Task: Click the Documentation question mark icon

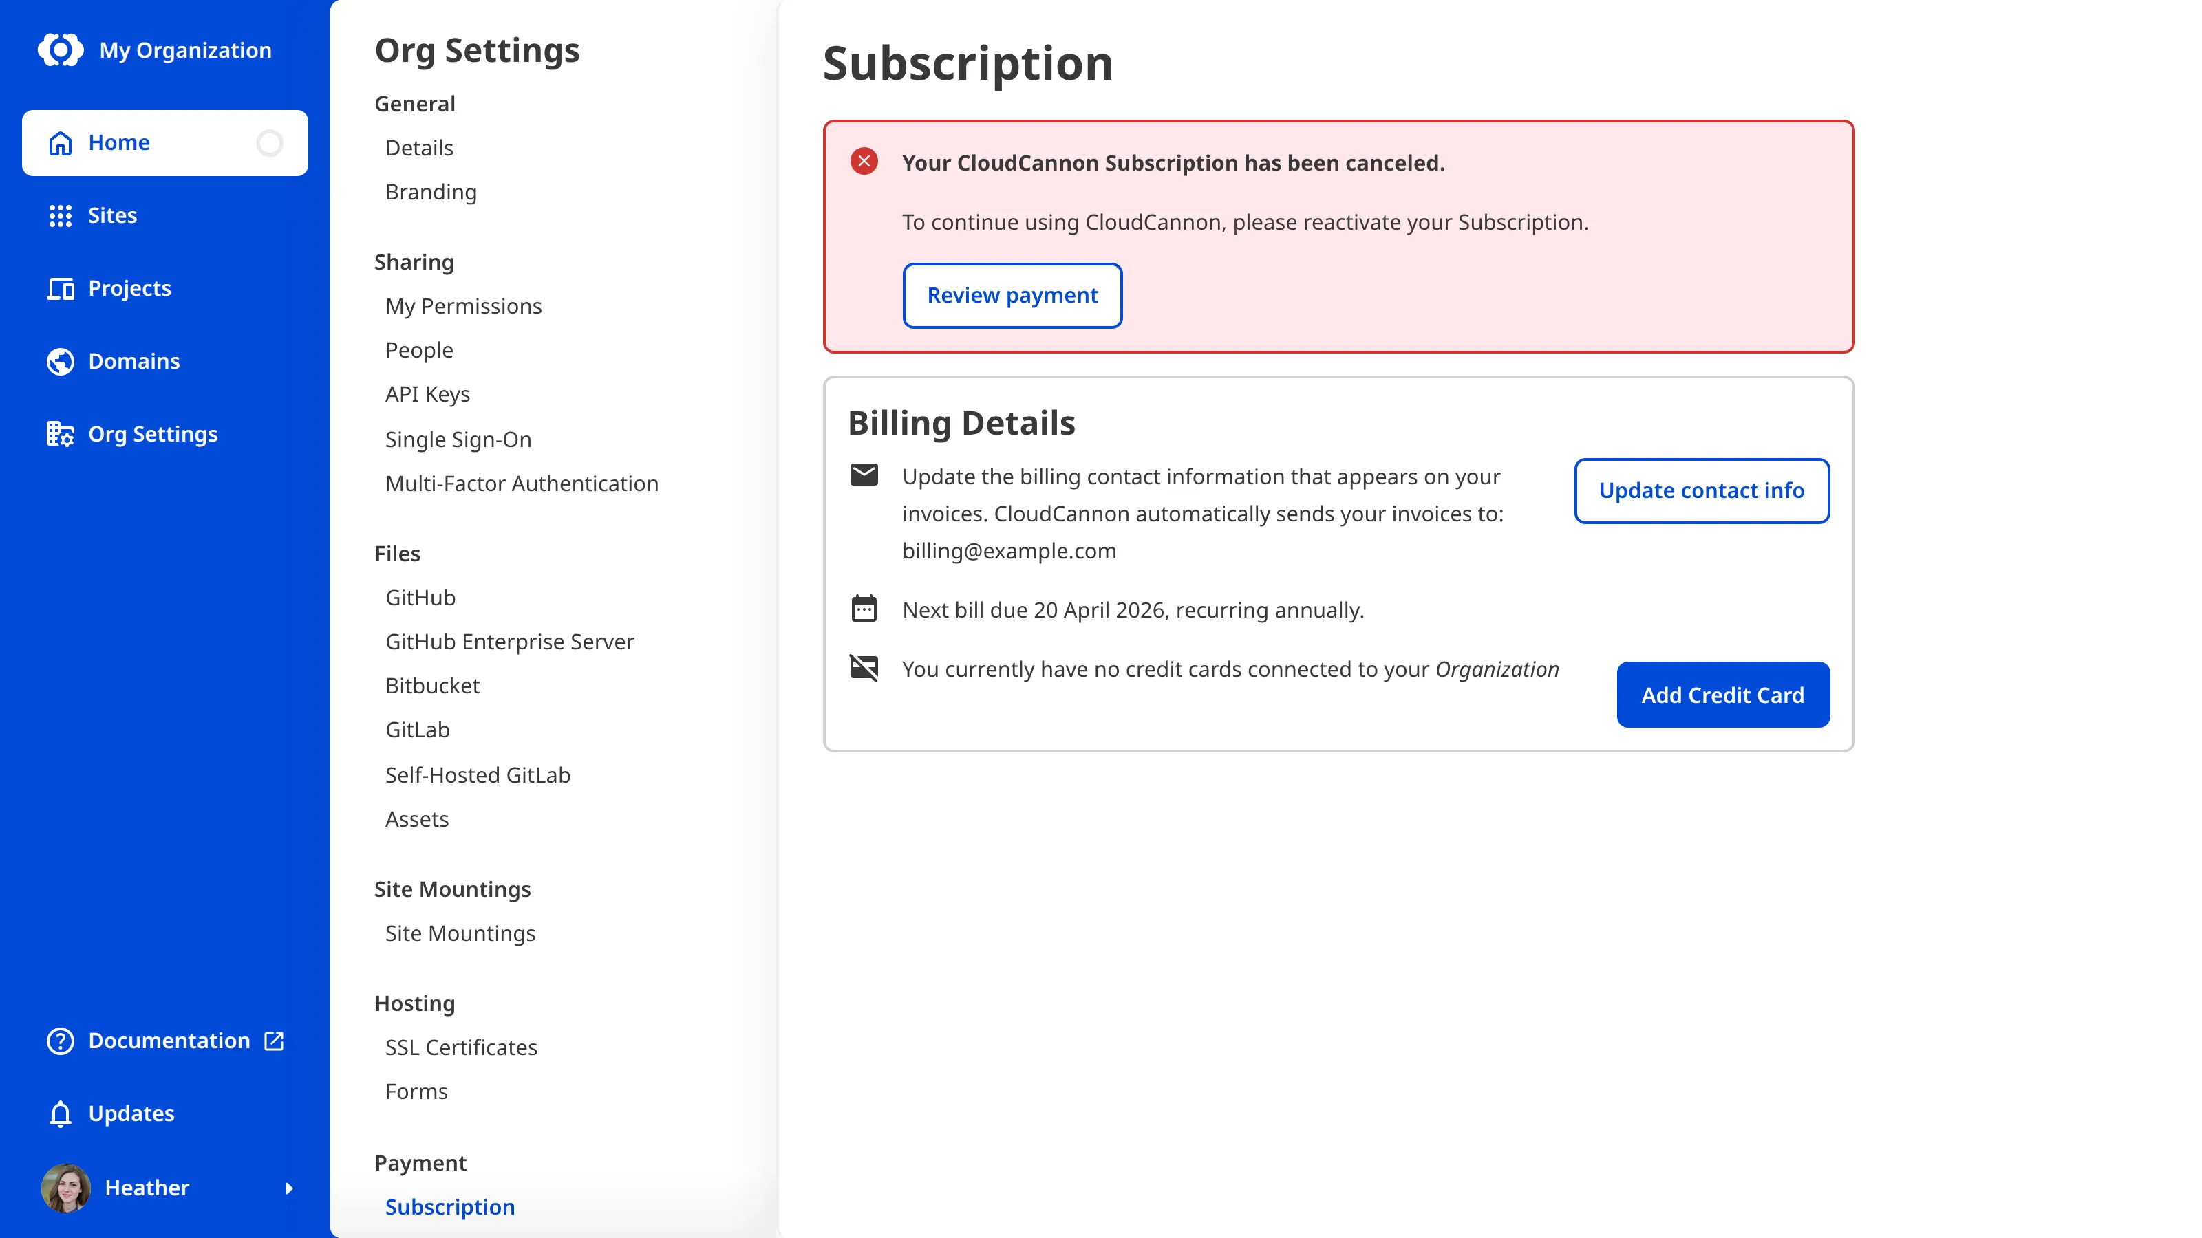Action: point(60,1041)
